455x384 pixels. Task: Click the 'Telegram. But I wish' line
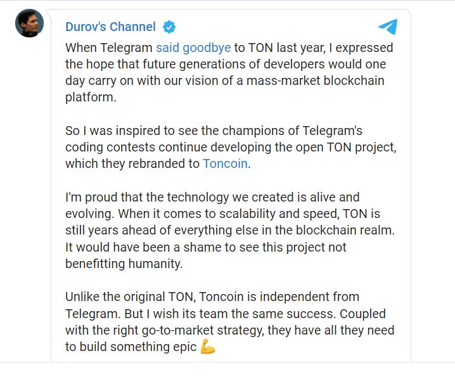[226, 314]
